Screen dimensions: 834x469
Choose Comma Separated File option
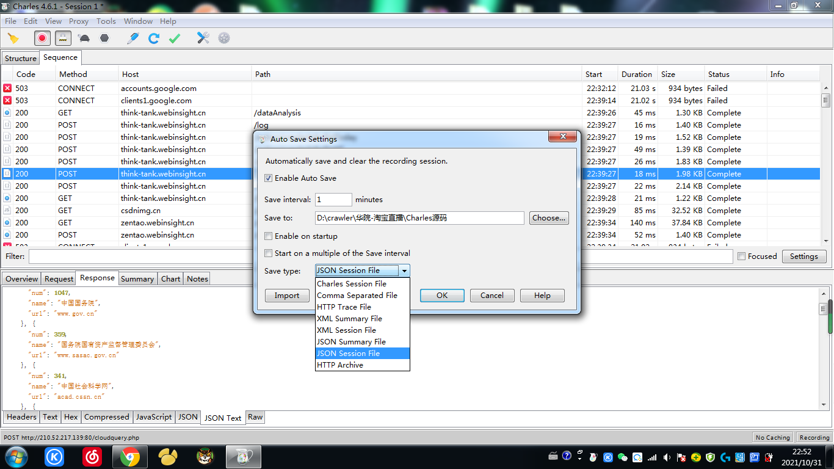pyautogui.click(x=363, y=296)
